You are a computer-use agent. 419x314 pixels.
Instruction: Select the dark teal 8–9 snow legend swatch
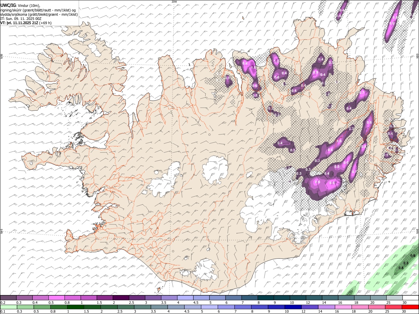point(265,298)
